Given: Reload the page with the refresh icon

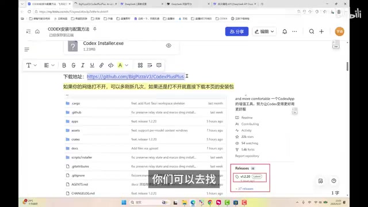Looking at the screenshot, I should coord(29,11).
